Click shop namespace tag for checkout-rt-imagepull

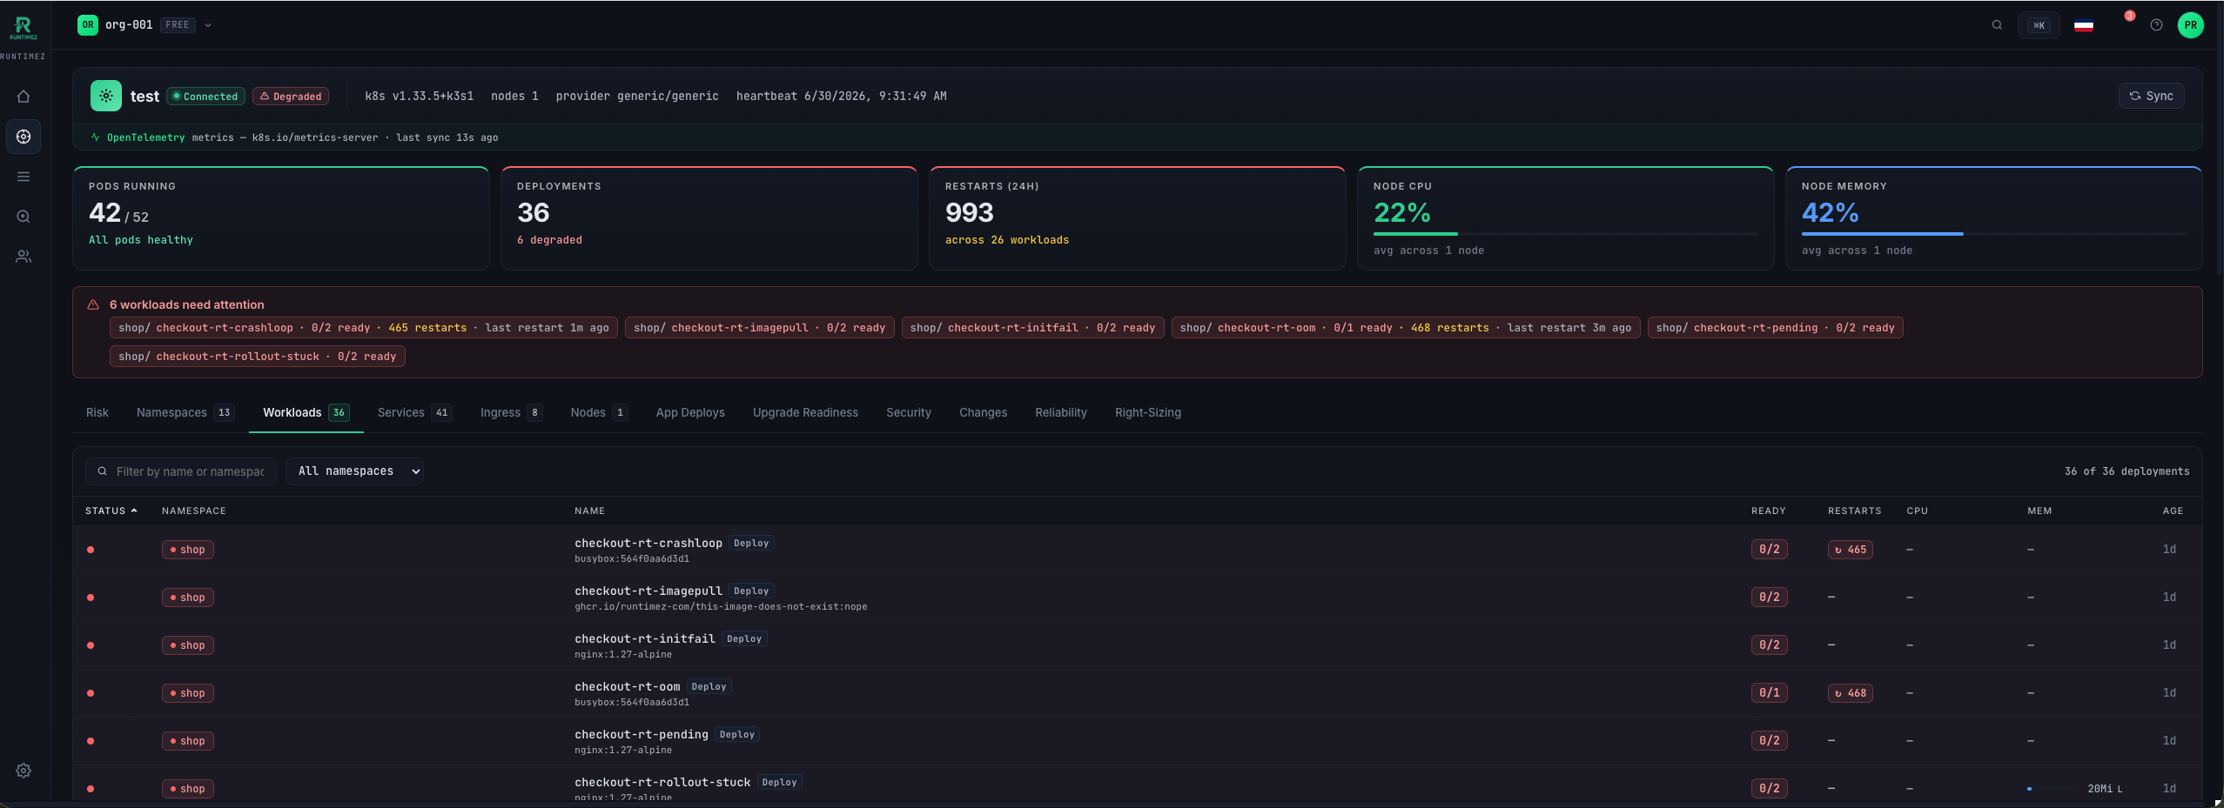[188, 598]
